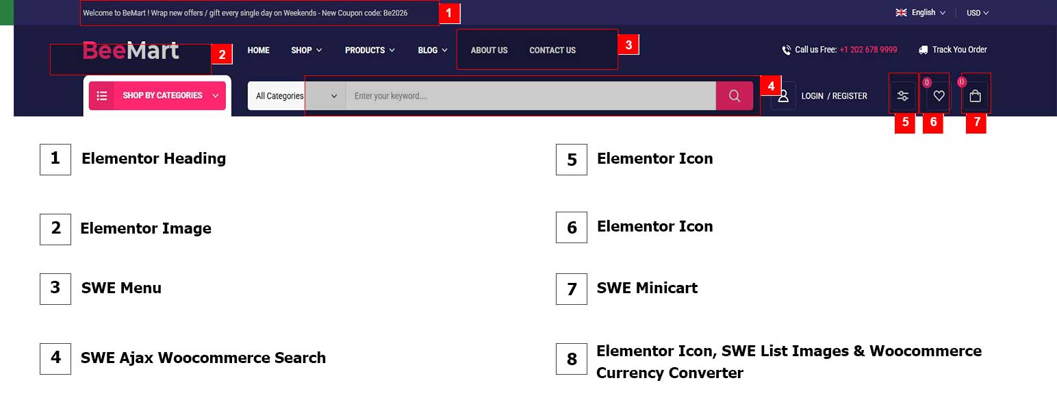Open the USD currency dropdown
The width and height of the screenshot is (1057, 411).
pyautogui.click(x=978, y=12)
